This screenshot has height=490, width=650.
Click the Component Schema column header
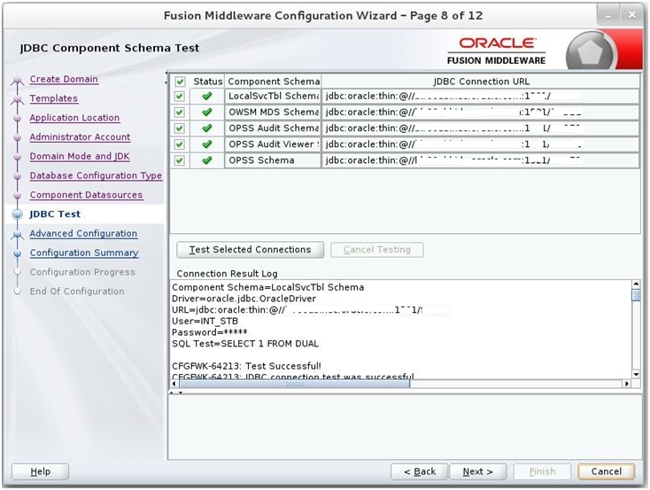click(x=274, y=82)
